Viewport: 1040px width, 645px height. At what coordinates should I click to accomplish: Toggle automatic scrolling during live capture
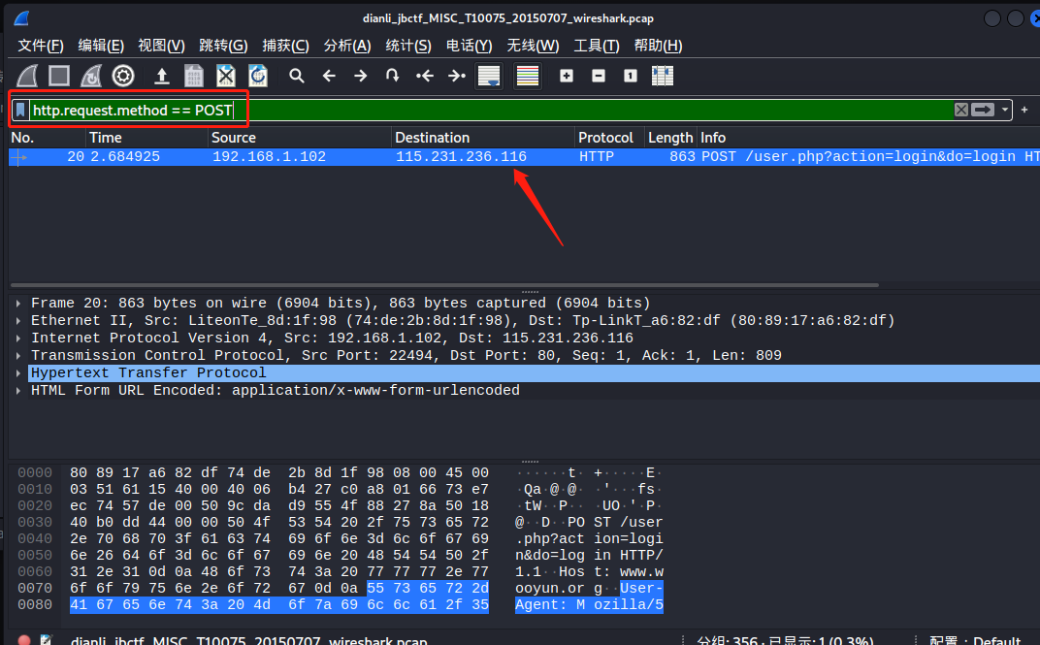[489, 76]
